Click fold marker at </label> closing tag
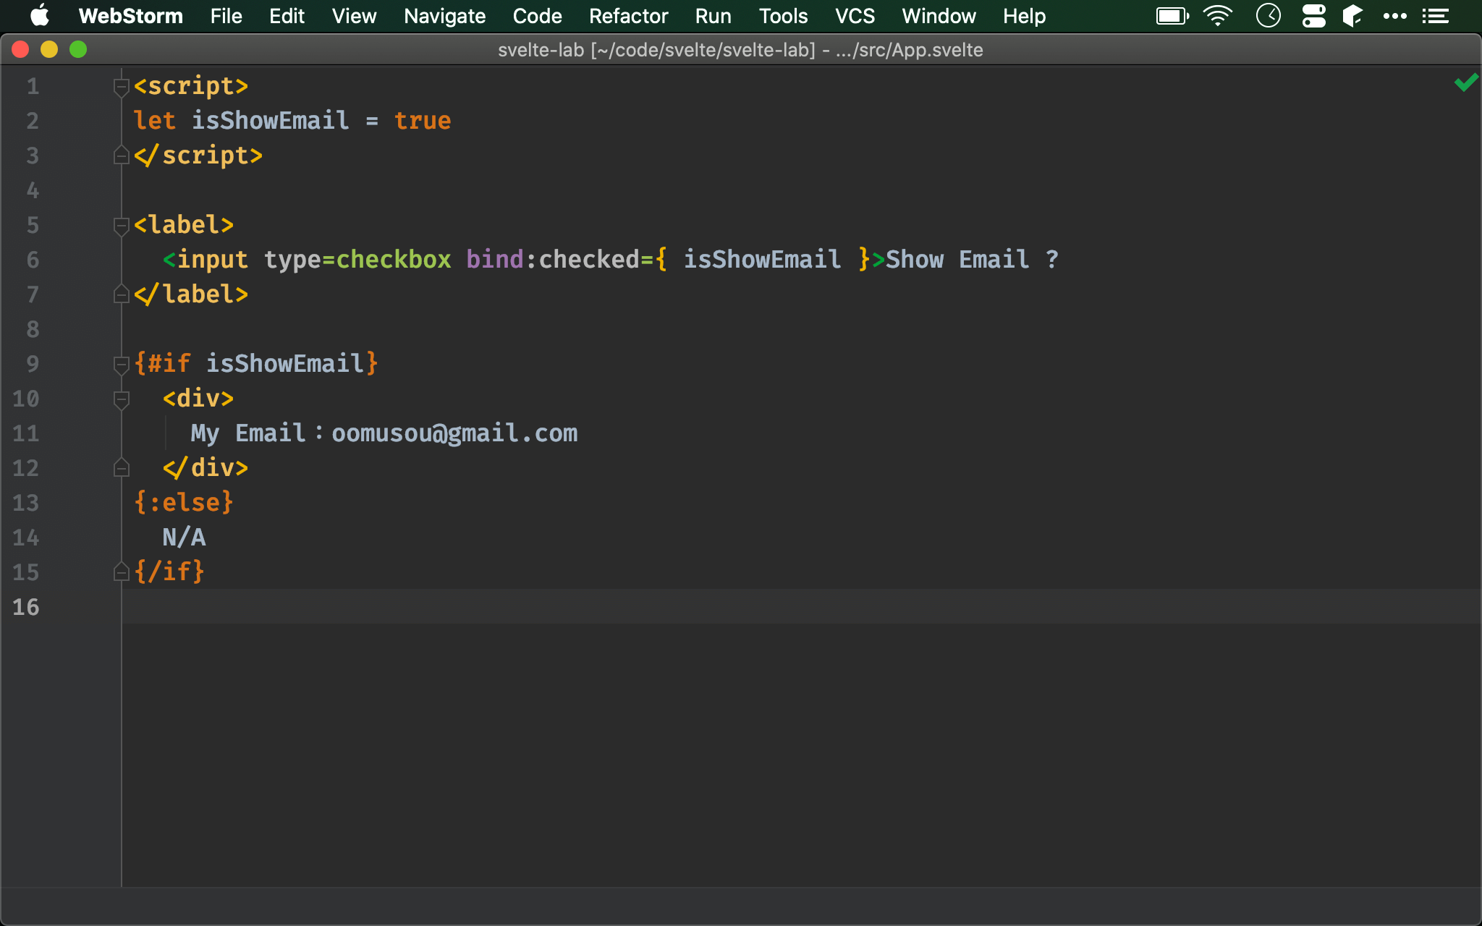 [122, 294]
